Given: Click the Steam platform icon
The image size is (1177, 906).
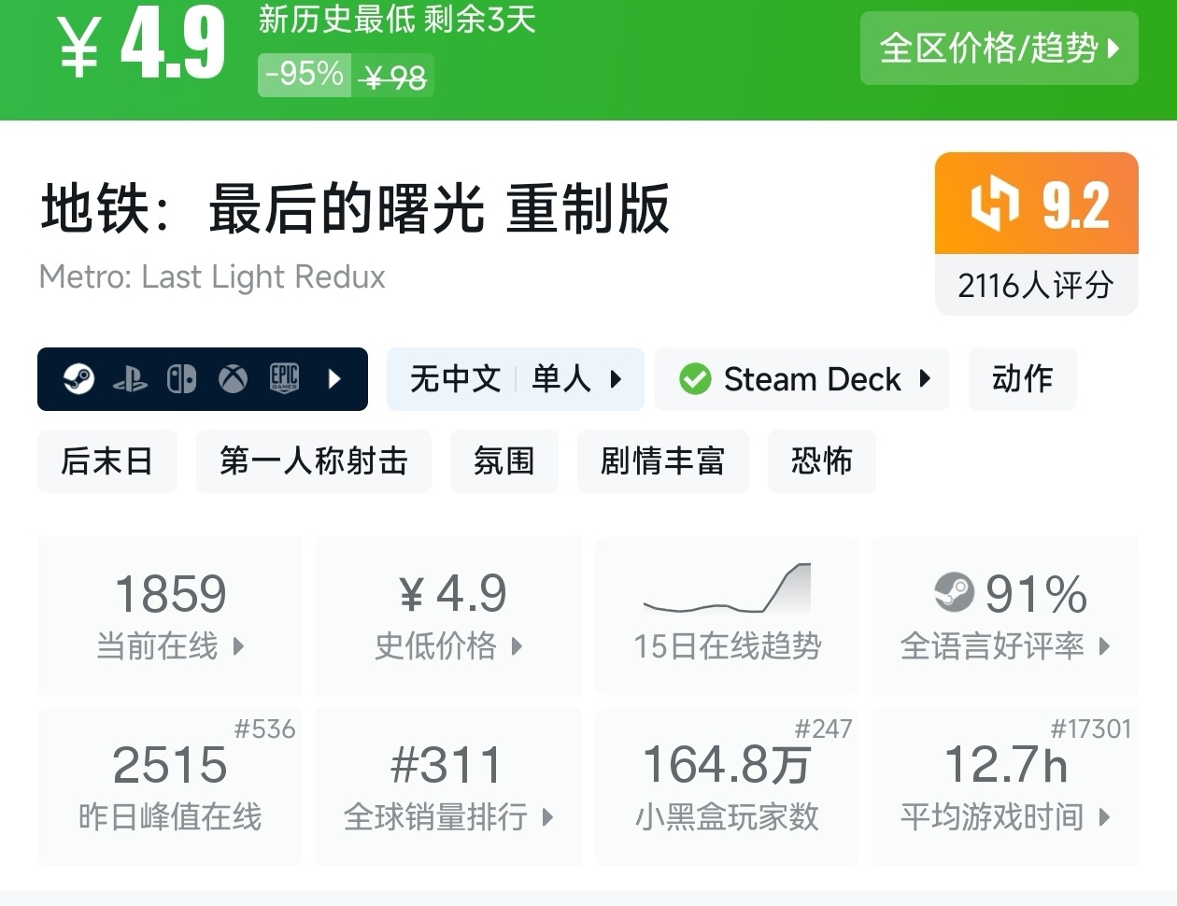Looking at the screenshot, I should [78, 379].
